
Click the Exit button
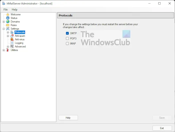[x=162, y=128]
